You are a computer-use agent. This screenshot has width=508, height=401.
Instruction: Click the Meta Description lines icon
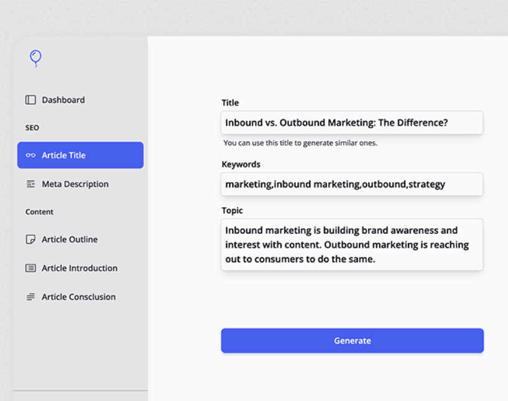pyautogui.click(x=30, y=184)
